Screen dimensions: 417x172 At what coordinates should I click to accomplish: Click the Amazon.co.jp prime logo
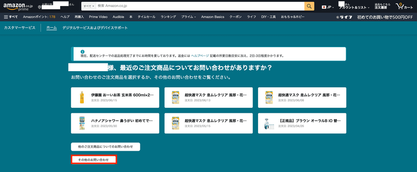pyautogui.click(x=18, y=6)
